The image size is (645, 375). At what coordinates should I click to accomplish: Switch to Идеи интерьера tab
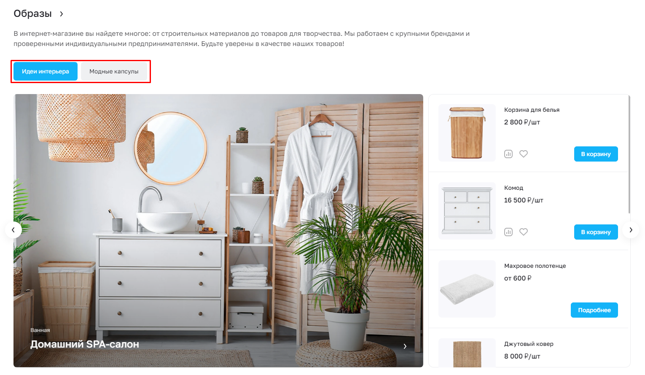click(x=46, y=71)
